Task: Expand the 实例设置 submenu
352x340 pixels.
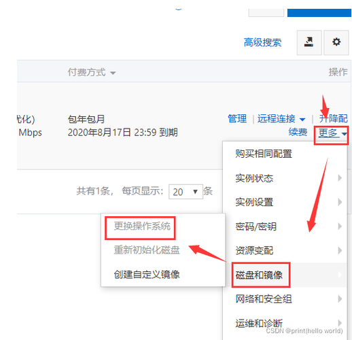Action: click(285, 202)
